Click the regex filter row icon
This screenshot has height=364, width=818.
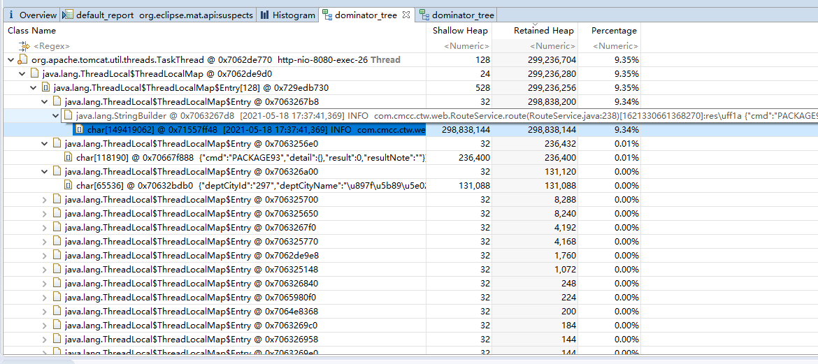24,46
